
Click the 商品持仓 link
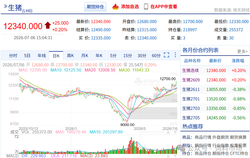point(203,153)
